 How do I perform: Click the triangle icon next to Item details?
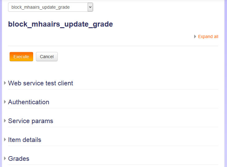[5, 139]
